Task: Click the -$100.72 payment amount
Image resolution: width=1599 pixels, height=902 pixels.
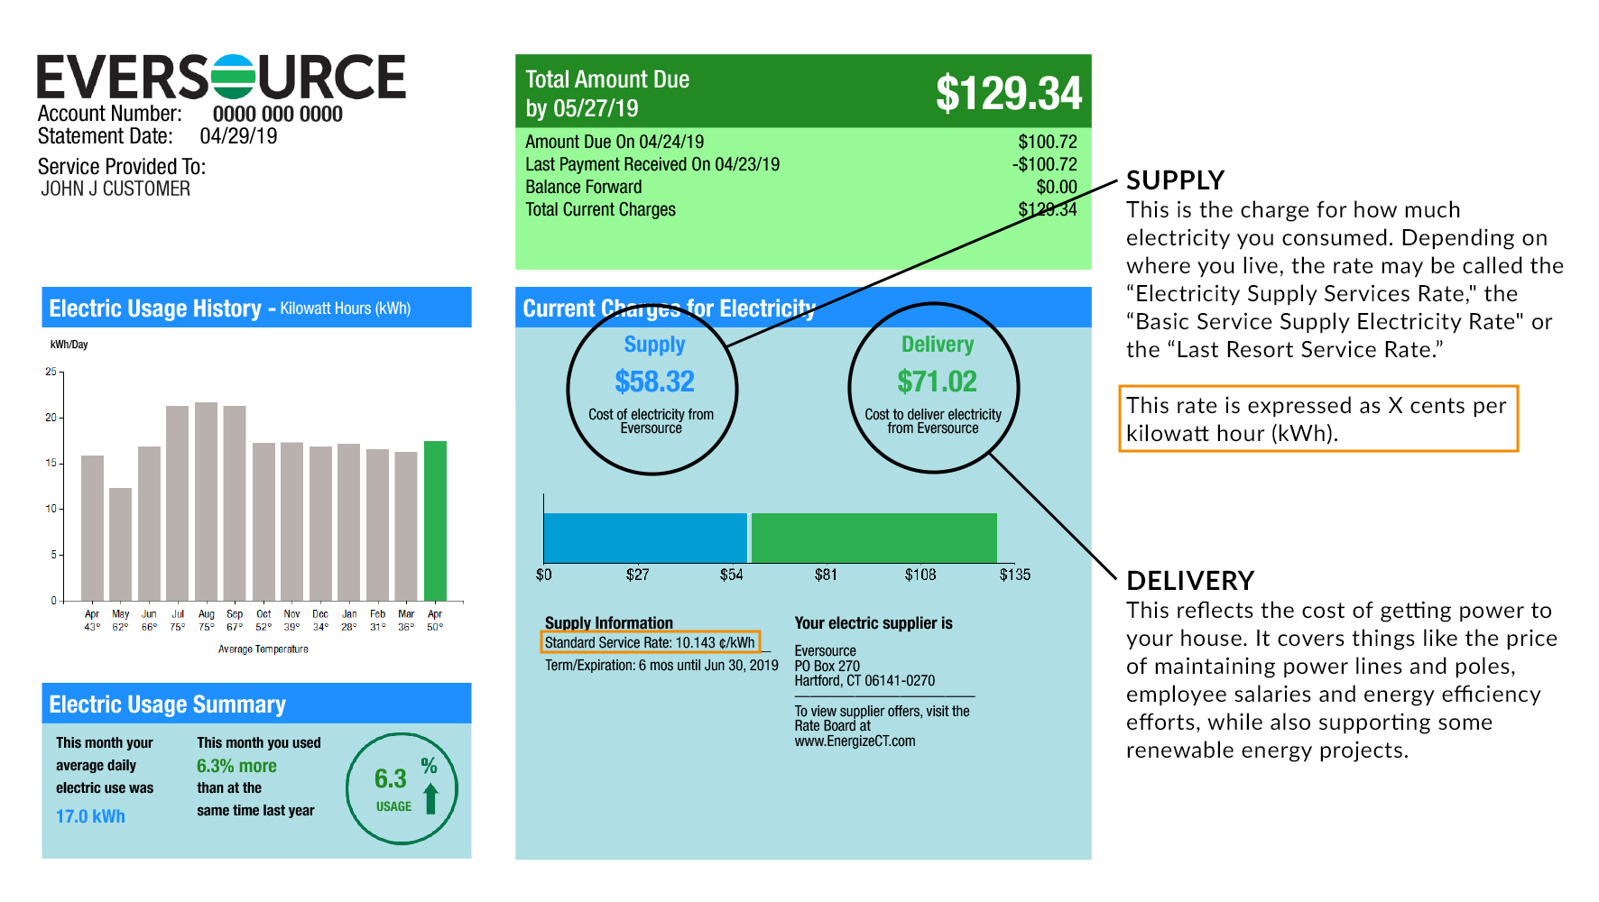Action: (1044, 164)
